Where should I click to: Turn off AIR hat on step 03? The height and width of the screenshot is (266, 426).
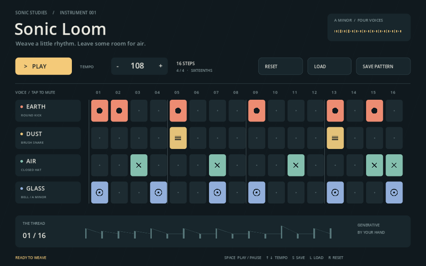139,165
